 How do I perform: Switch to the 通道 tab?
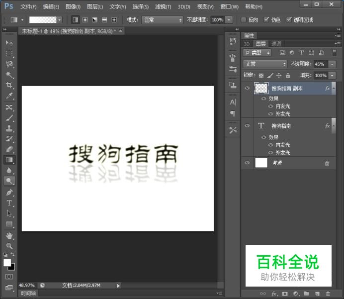tap(276, 44)
